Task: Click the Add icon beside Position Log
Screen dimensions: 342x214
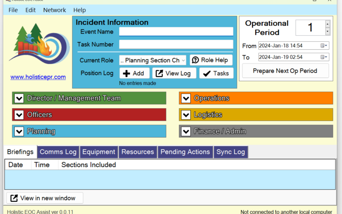Action: coord(126,73)
